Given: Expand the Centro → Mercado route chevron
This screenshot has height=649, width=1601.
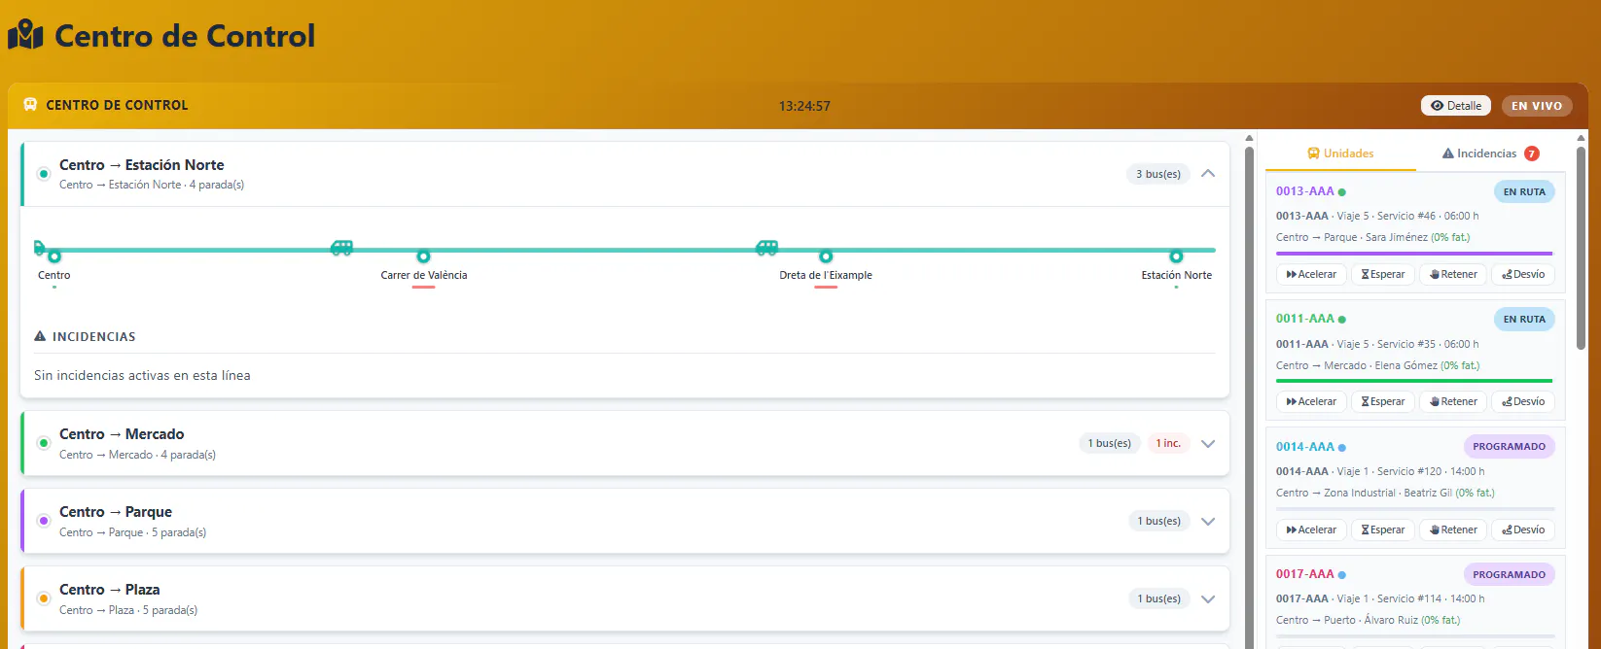Looking at the screenshot, I should tap(1208, 444).
